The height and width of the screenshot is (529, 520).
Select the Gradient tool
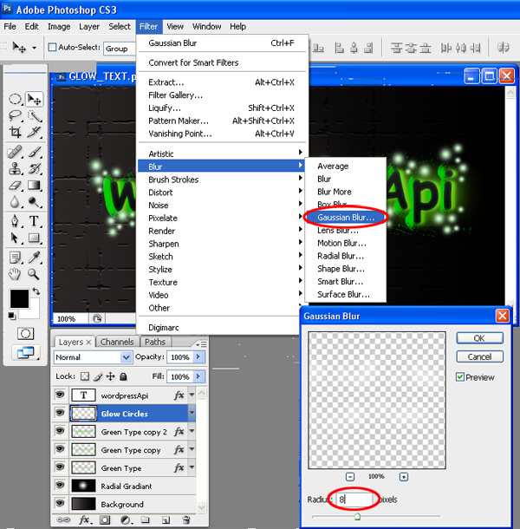pyautogui.click(x=34, y=186)
